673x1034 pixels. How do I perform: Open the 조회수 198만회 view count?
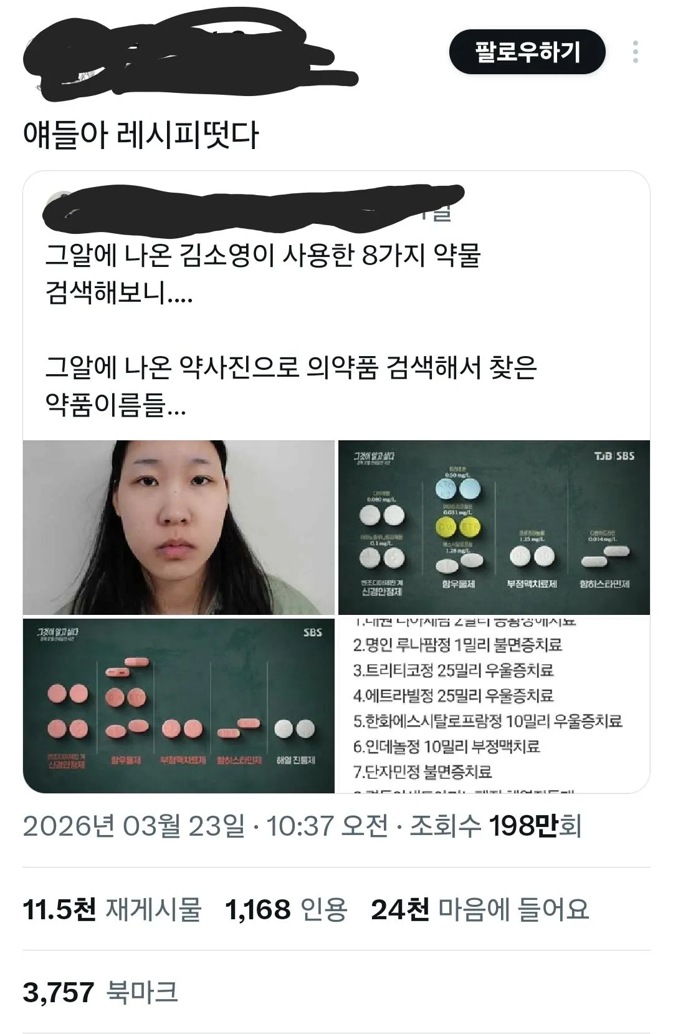click(x=495, y=826)
